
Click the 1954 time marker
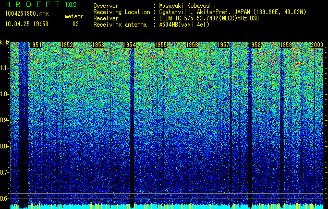(x=129, y=45)
